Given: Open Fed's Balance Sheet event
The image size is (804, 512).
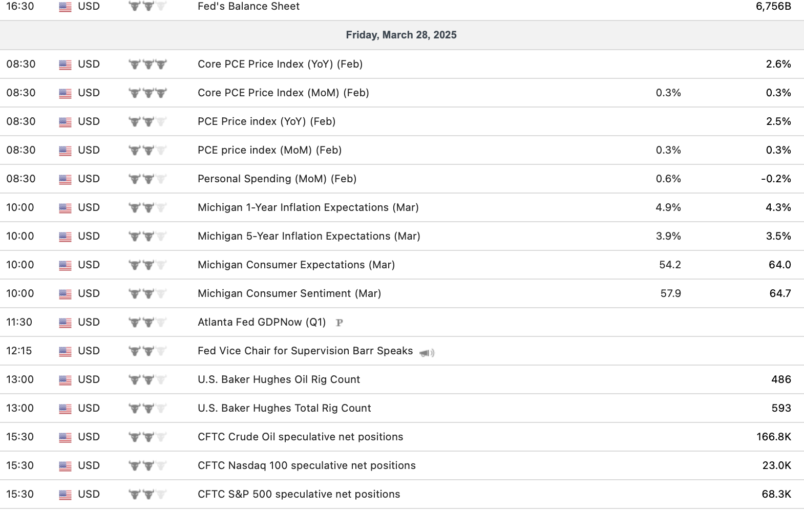Looking at the screenshot, I should coord(248,6).
